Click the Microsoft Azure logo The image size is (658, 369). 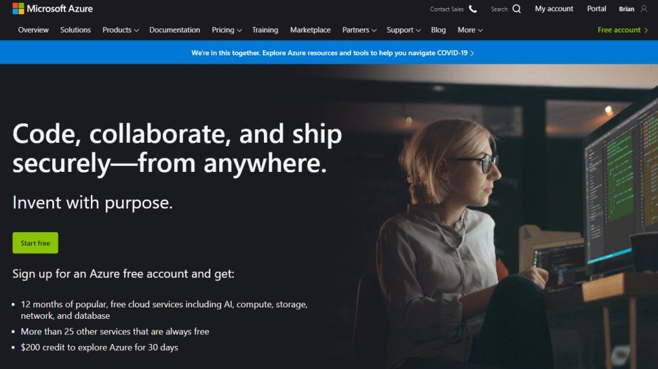point(53,8)
